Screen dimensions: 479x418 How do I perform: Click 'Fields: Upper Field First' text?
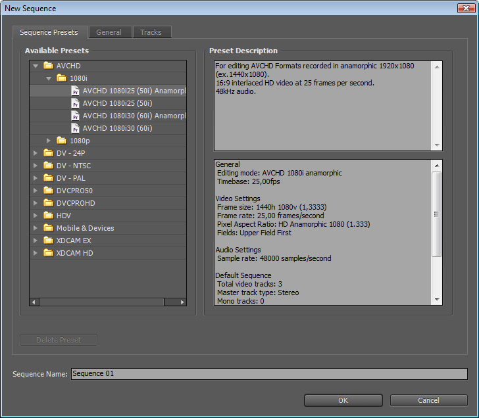(x=254, y=233)
